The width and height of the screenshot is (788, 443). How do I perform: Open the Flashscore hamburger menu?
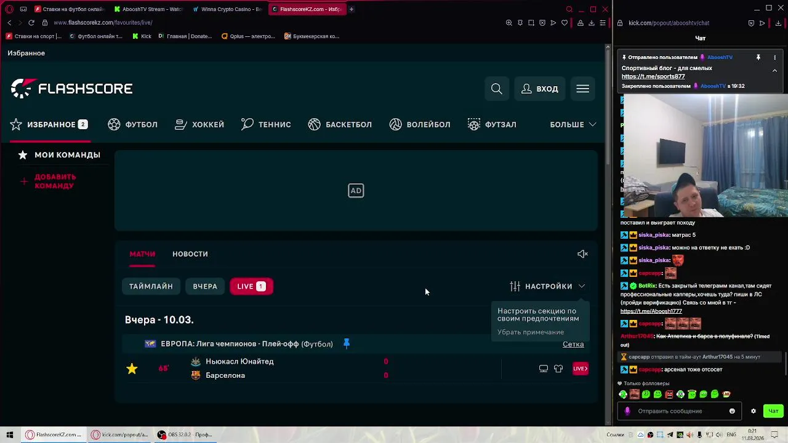click(582, 89)
